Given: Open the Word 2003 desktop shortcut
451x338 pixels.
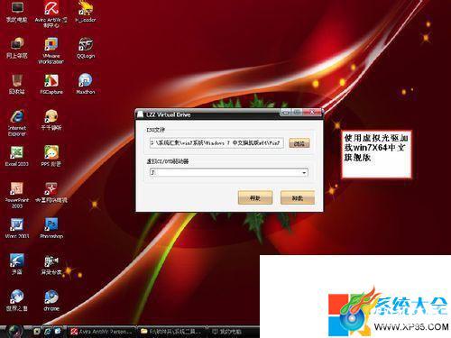Looking at the screenshot, I should [17, 228].
